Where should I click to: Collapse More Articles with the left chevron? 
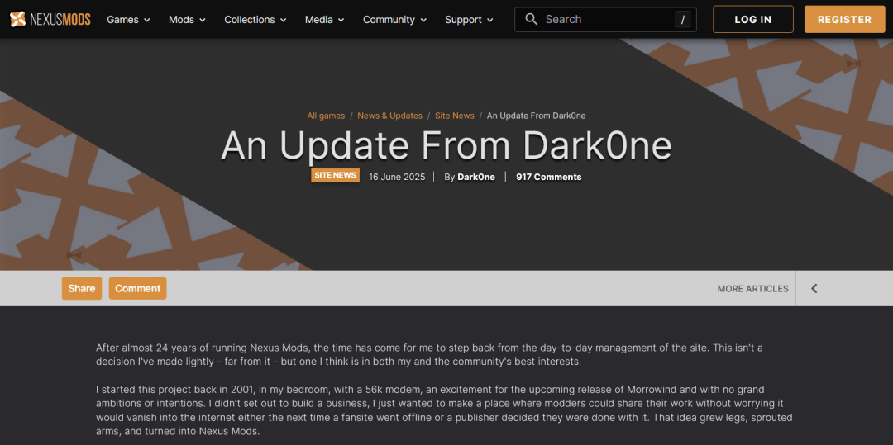click(x=814, y=288)
